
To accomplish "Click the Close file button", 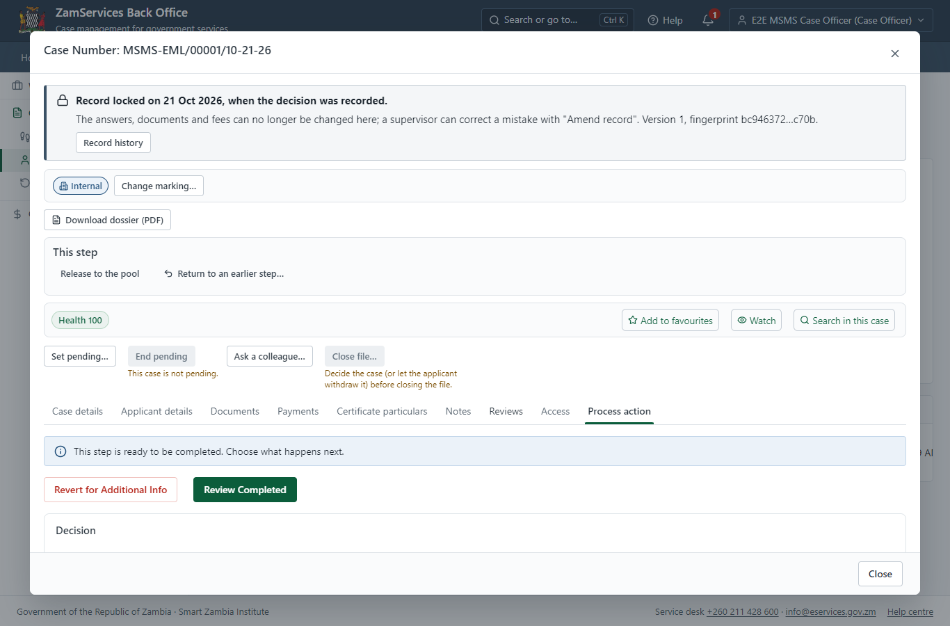I will pos(355,356).
